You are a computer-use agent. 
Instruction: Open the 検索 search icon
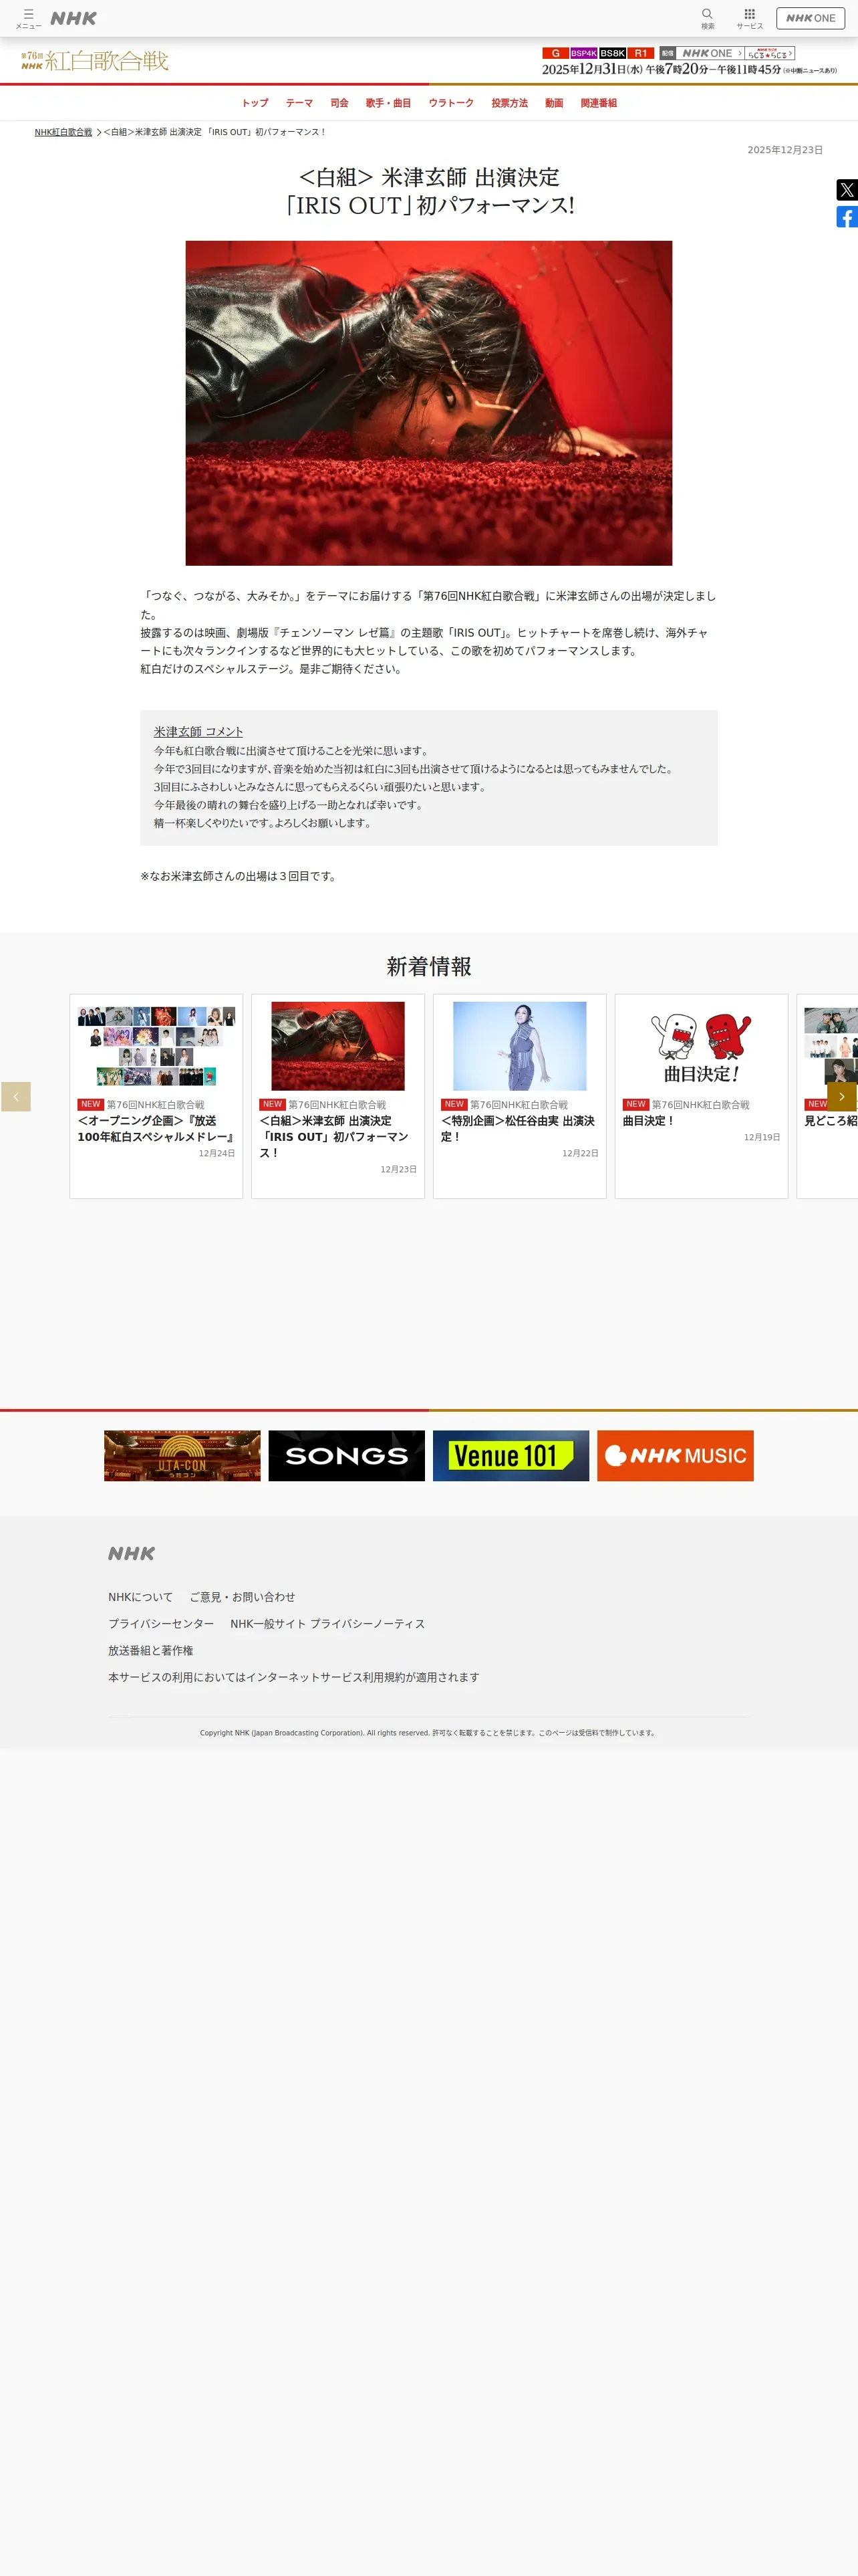[707, 18]
